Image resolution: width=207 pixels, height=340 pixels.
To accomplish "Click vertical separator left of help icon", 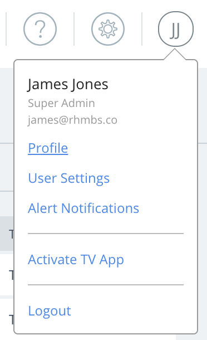I will point(6,29).
